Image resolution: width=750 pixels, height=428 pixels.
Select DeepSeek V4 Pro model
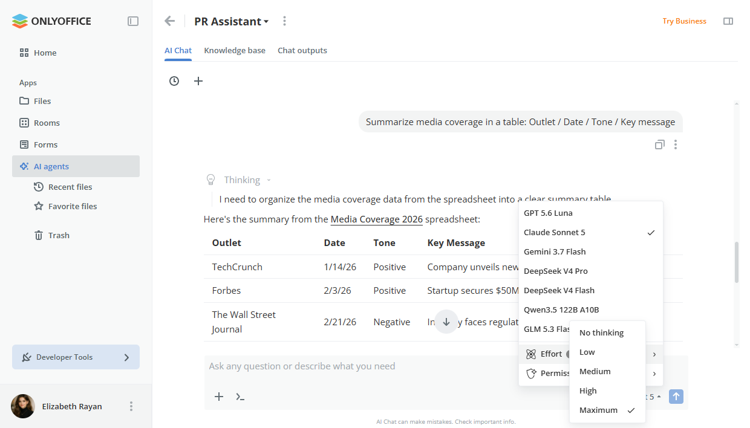point(591,271)
